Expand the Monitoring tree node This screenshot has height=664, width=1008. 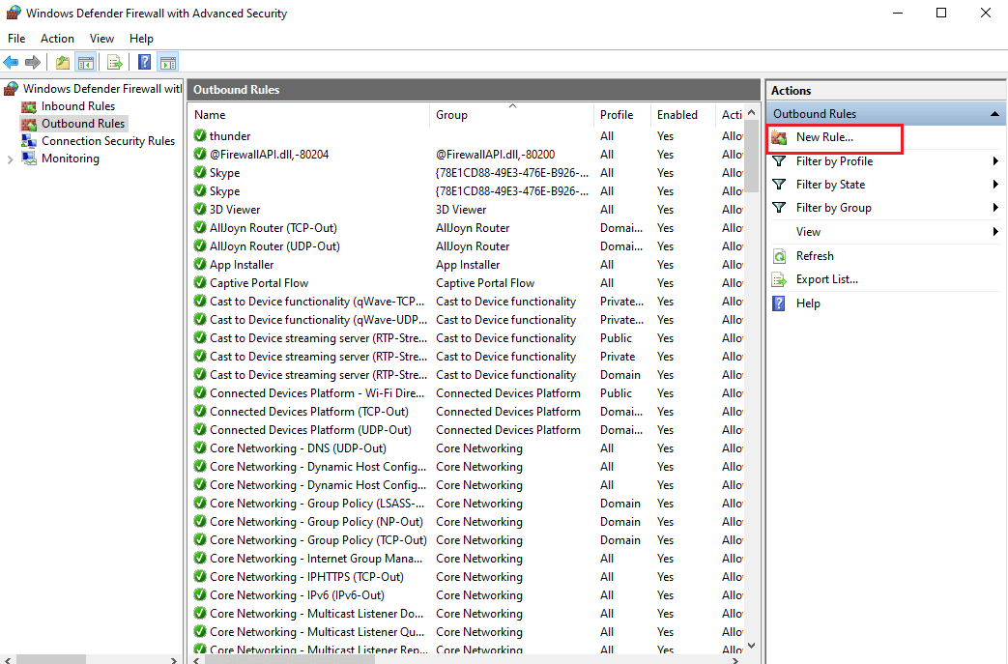click(x=10, y=159)
